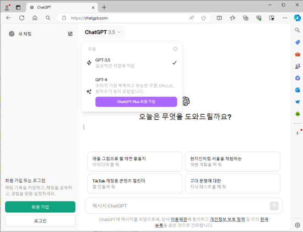Click the sidebar Microsoft 365 icon
The height and width of the screenshot is (232, 303).
(298, 78)
